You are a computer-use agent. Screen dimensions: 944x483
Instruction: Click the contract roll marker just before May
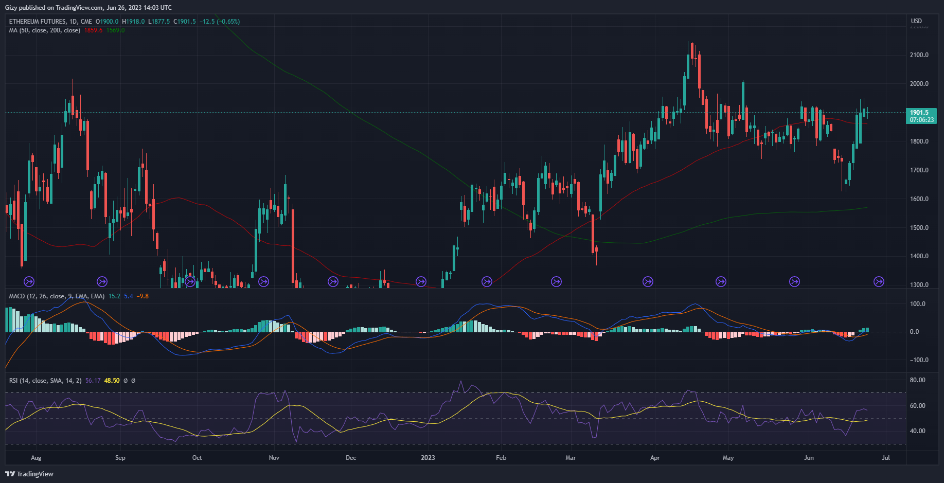(x=721, y=281)
